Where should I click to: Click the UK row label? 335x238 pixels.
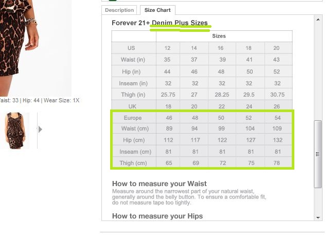point(132,106)
